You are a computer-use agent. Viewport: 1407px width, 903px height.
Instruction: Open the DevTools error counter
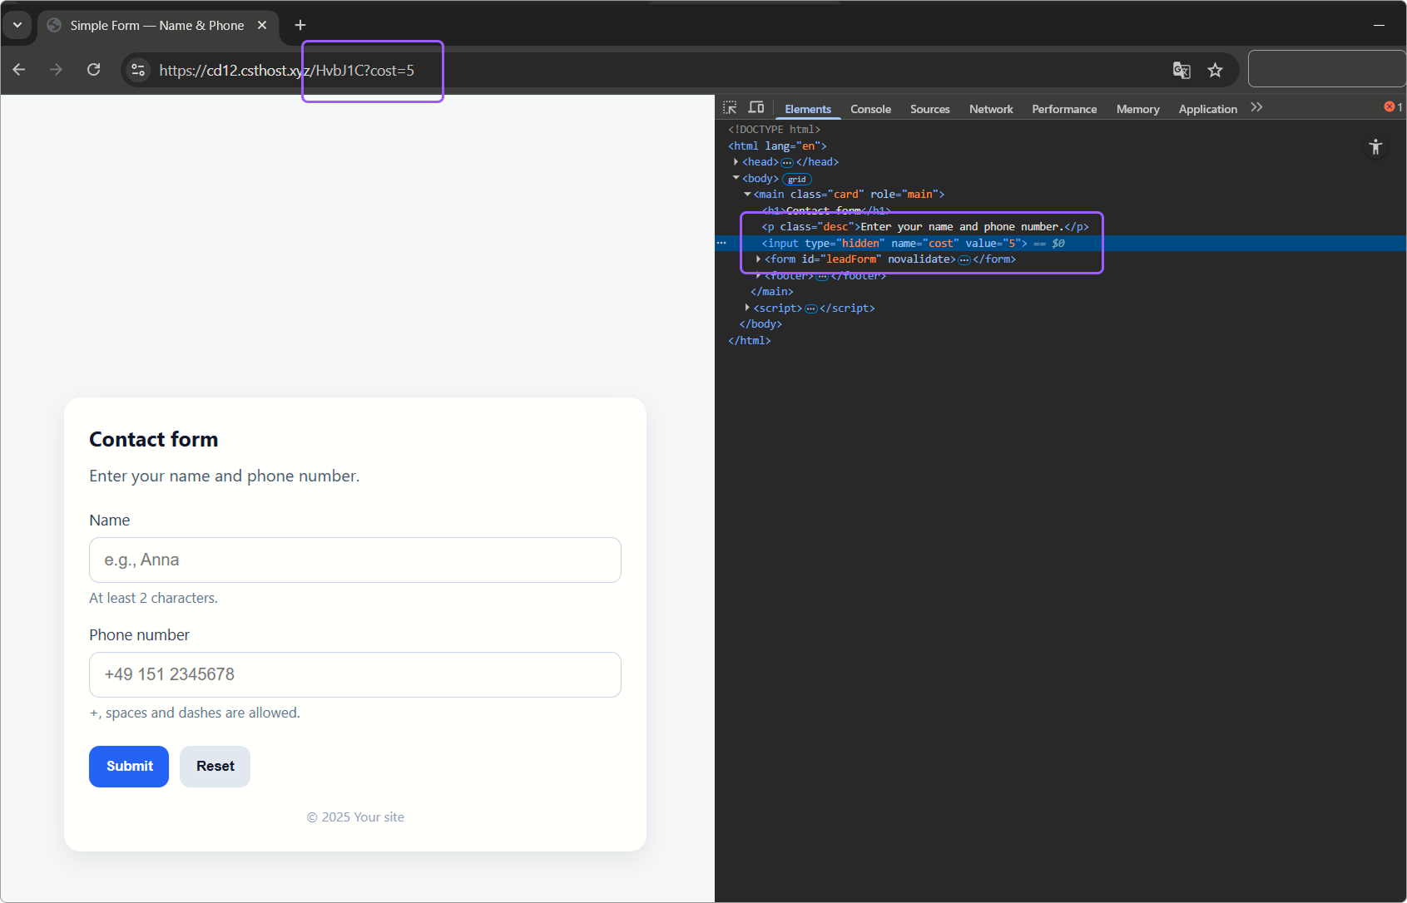[1394, 107]
